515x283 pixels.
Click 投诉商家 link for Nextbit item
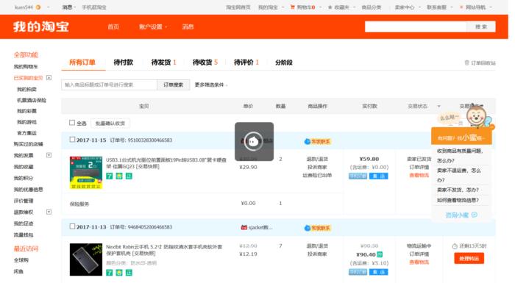coord(317,254)
